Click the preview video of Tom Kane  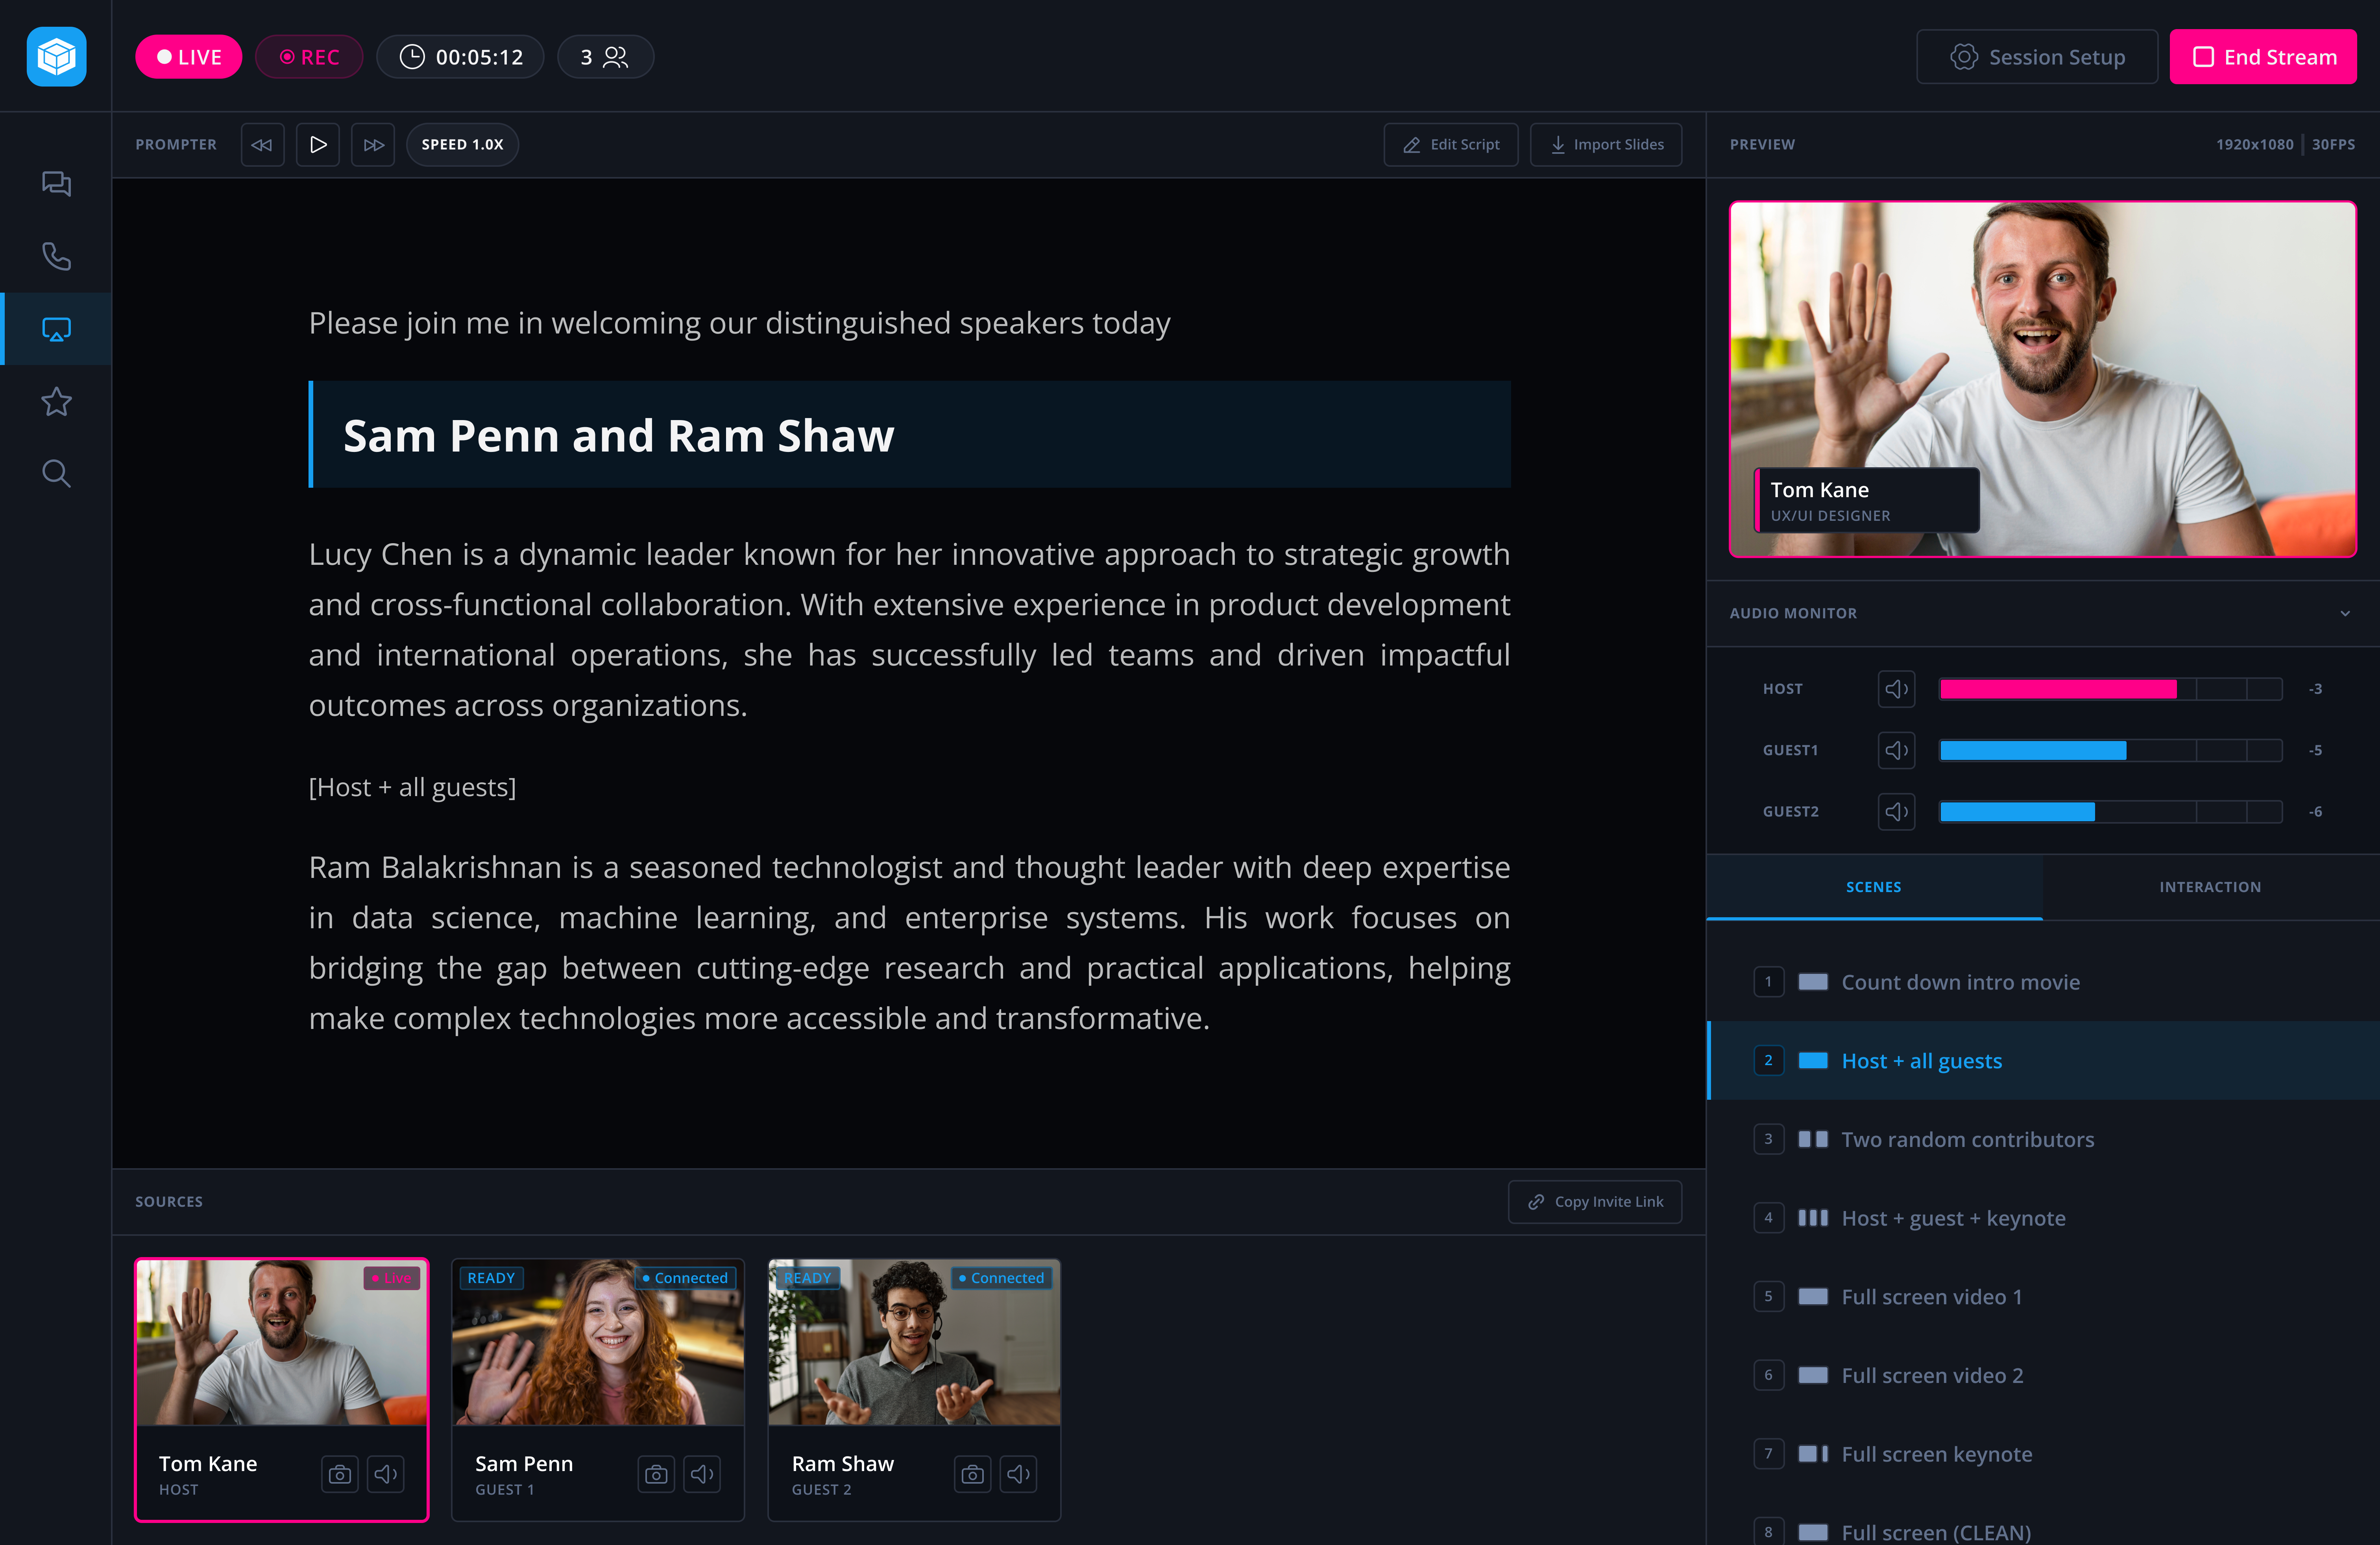(2043, 379)
